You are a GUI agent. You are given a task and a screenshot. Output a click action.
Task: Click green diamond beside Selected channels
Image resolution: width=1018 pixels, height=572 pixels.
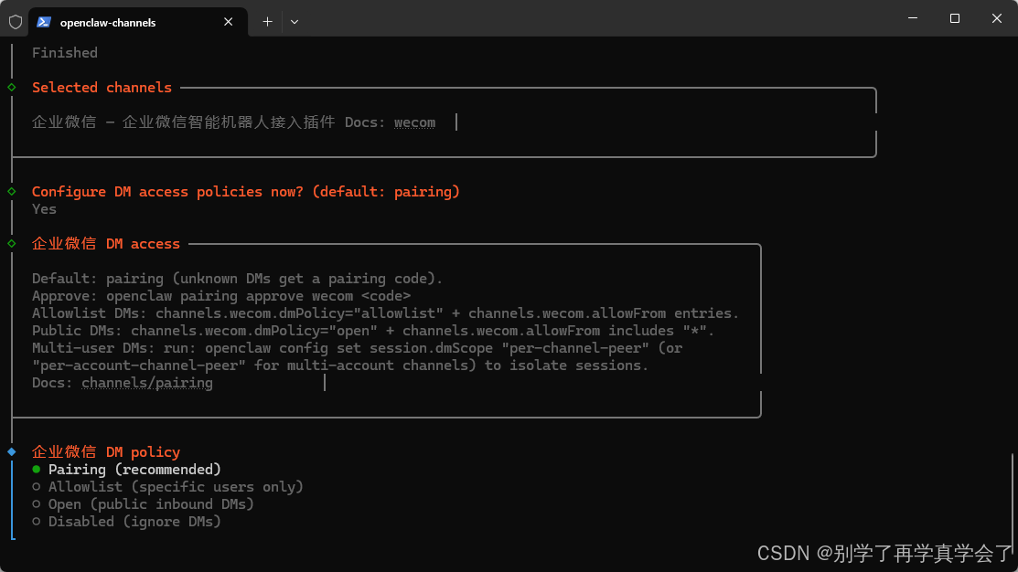tap(12, 88)
